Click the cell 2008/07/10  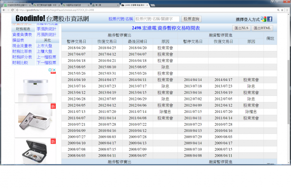tap(193, 149)
